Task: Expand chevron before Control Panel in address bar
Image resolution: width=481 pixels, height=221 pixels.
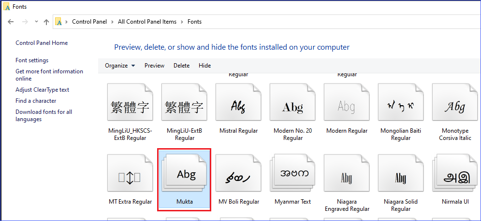Action: [66, 22]
